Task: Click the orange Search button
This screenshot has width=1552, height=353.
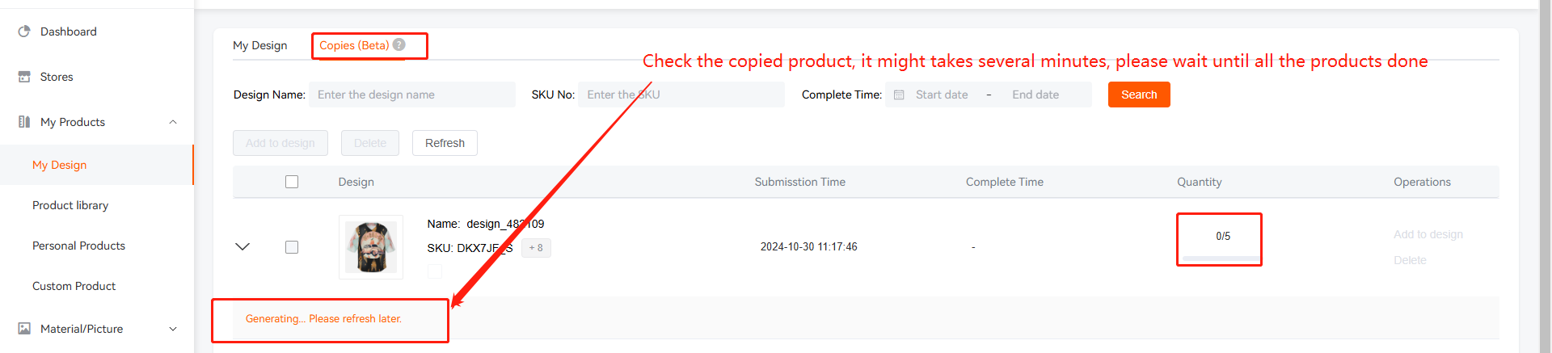Action: (1139, 95)
